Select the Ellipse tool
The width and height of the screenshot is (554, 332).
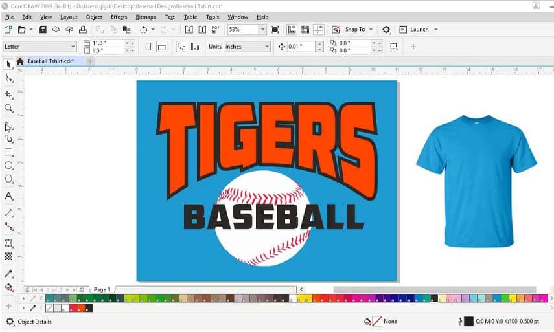pyautogui.click(x=9, y=166)
